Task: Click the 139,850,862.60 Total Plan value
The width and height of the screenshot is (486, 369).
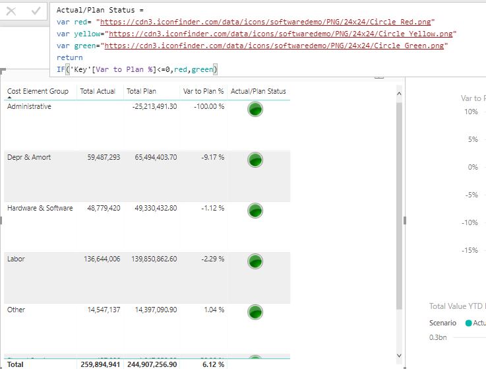Action: click(154, 259)
